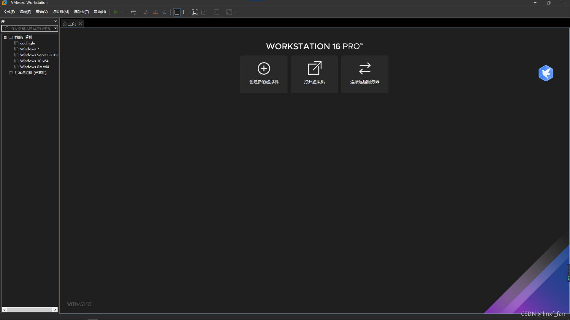Enter full screen mode icon
This screenshot has height=320, width=570.
[195, 12]
